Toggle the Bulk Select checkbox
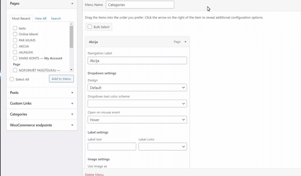Screen dimensions: 301x176 pos(90,27)
